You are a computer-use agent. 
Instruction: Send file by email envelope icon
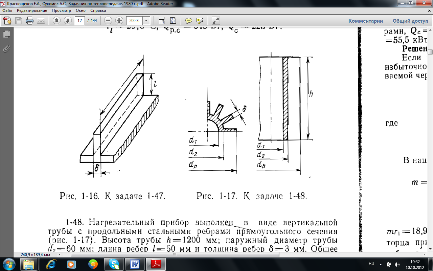tap(41, 21)
